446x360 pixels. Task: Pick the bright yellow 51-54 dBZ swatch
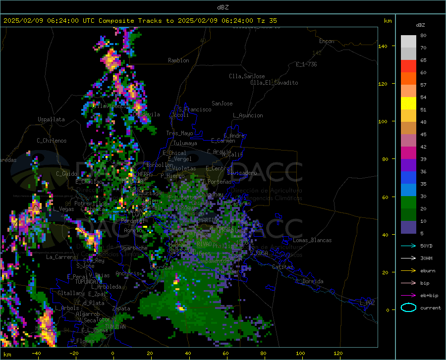click(408, 103)
